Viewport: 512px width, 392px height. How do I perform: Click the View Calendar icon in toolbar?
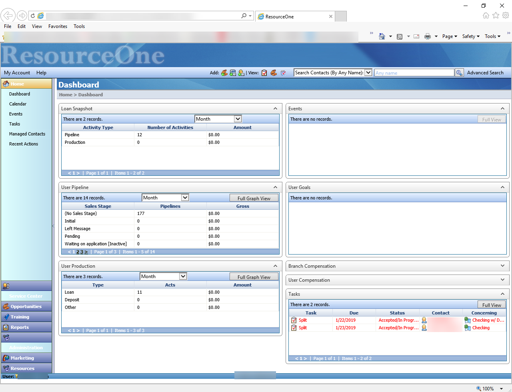[x=283, y=73]
